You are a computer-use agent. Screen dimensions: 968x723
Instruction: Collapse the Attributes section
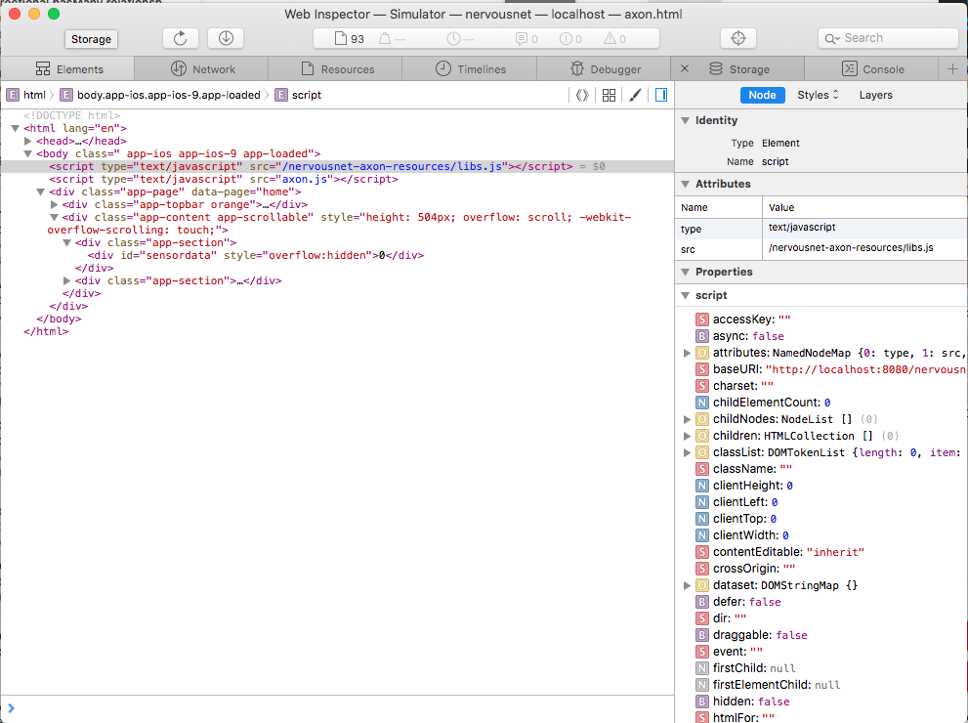click(x=686, y=184)
